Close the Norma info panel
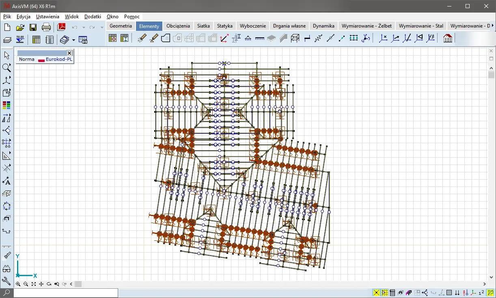The image size is (496, 298). [69, 53]
